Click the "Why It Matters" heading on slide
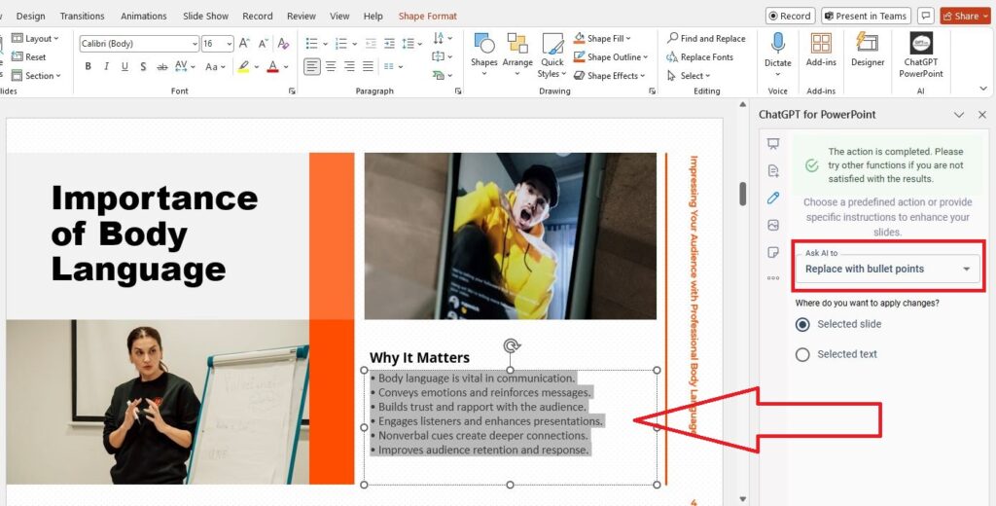 pyautogui.click(x=420, y=357)
